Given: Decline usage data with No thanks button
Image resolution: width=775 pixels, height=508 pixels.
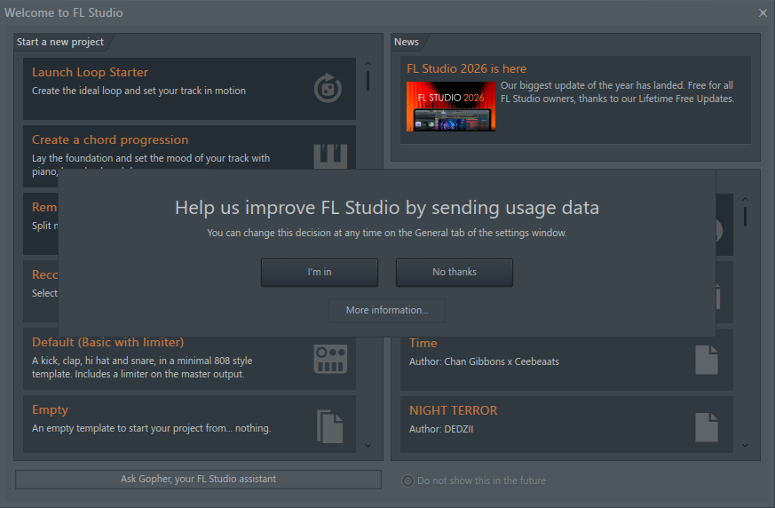Looking at the screenshot, I should 455,272.
